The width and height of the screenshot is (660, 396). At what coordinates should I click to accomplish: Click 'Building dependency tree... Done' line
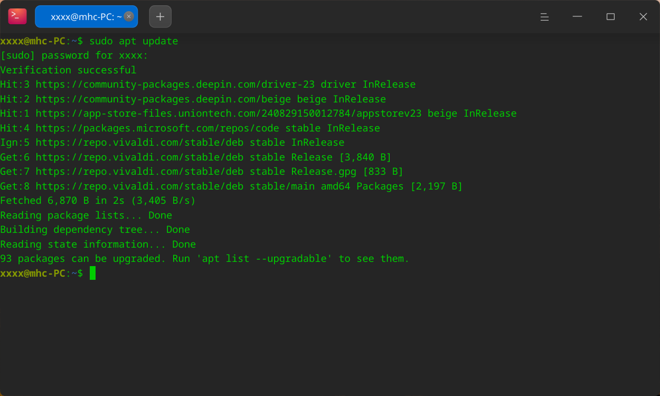[95, 230]
